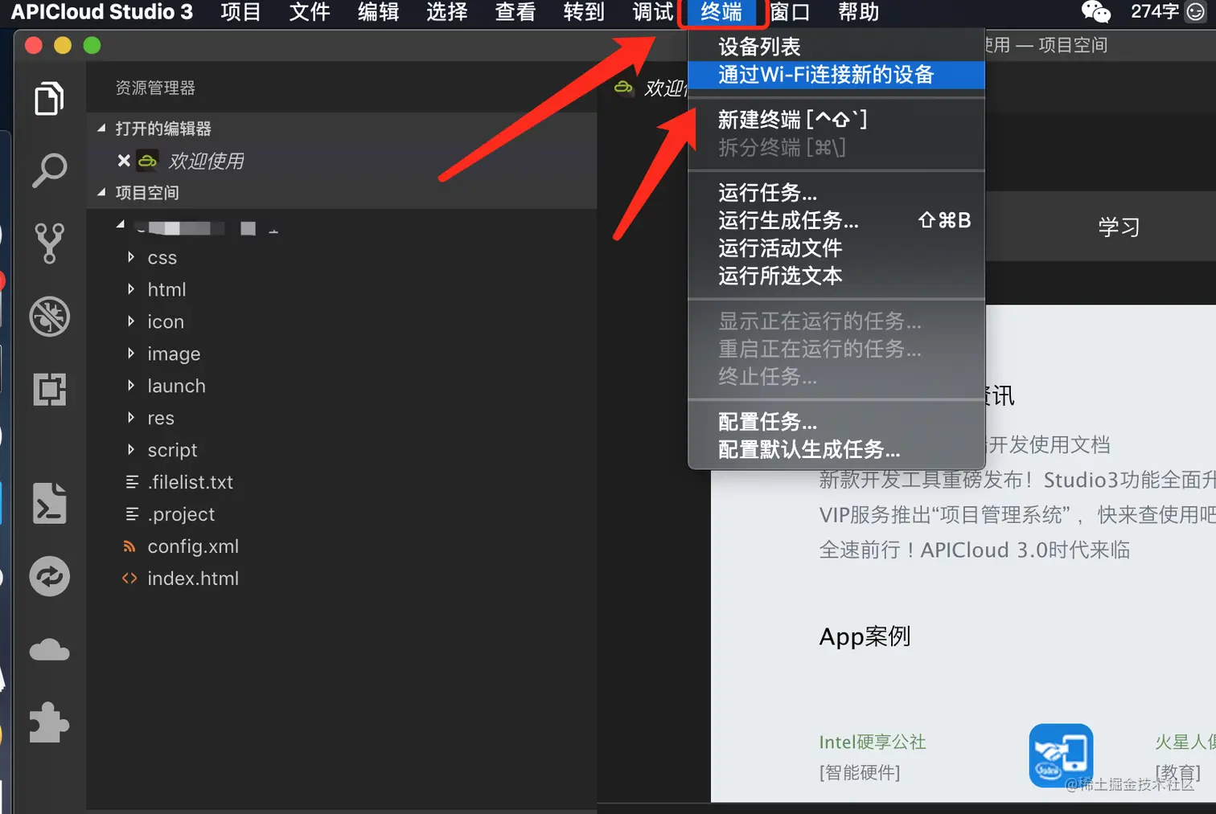Expand the script folder
This screenshot has height=814, width=1216.
130,450
